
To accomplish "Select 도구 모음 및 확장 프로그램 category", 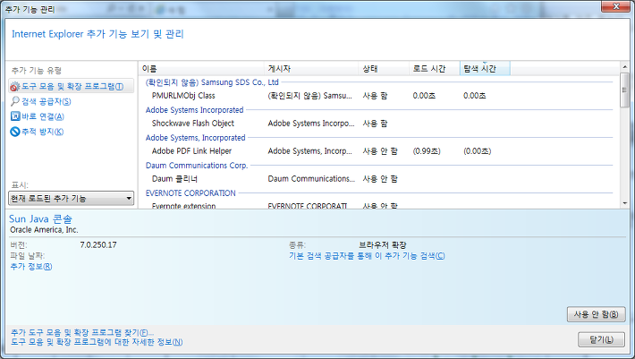I will (x=71, y=86).
